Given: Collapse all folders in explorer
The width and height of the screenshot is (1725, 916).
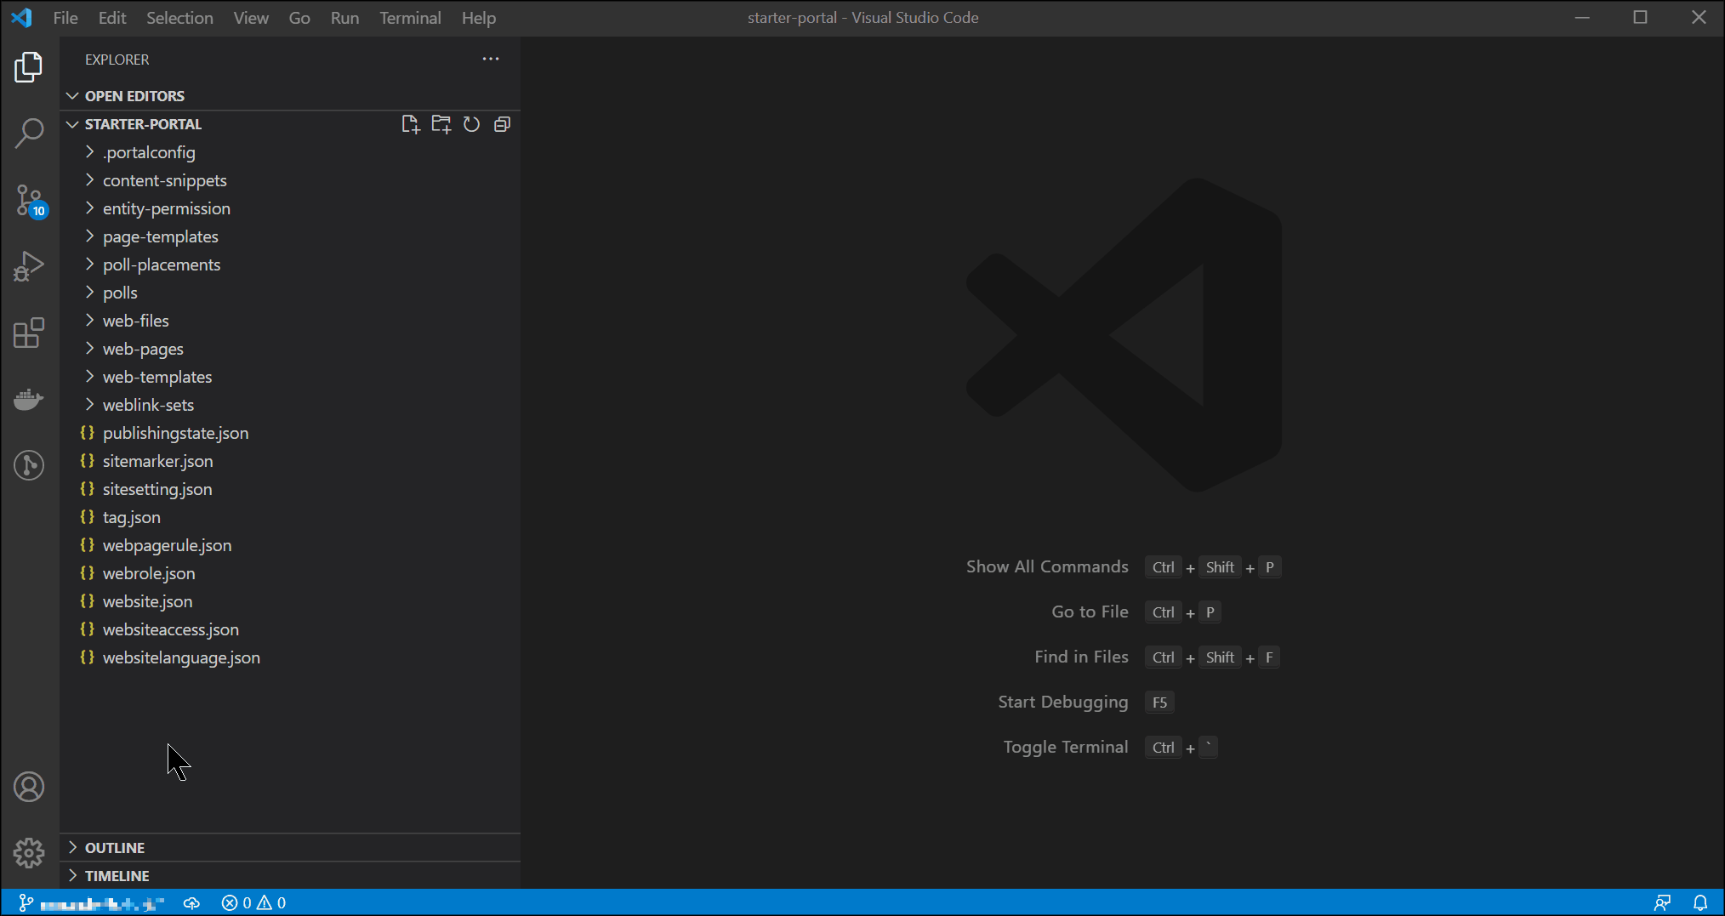Looking at the screenshot, I should click(502, 124).
